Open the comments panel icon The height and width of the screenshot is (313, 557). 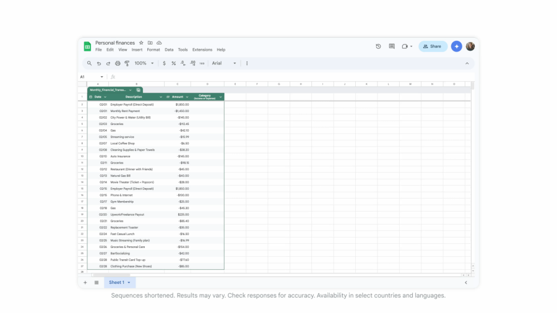[x=392, y=46]
